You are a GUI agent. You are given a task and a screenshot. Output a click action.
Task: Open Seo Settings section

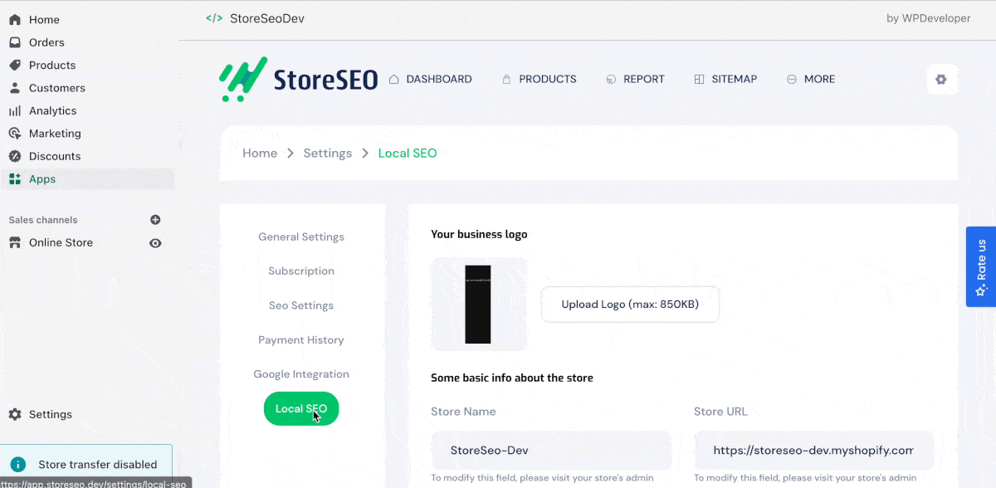(301, 305)
